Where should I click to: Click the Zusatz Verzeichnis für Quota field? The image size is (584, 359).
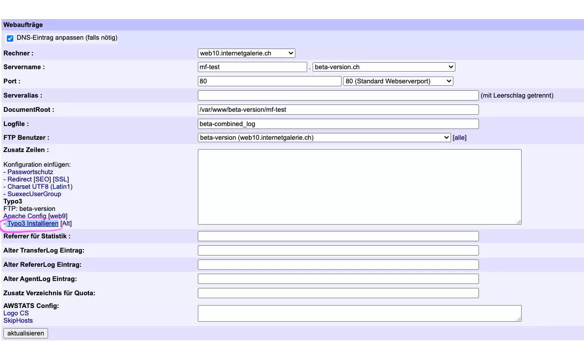pos(338,293)
